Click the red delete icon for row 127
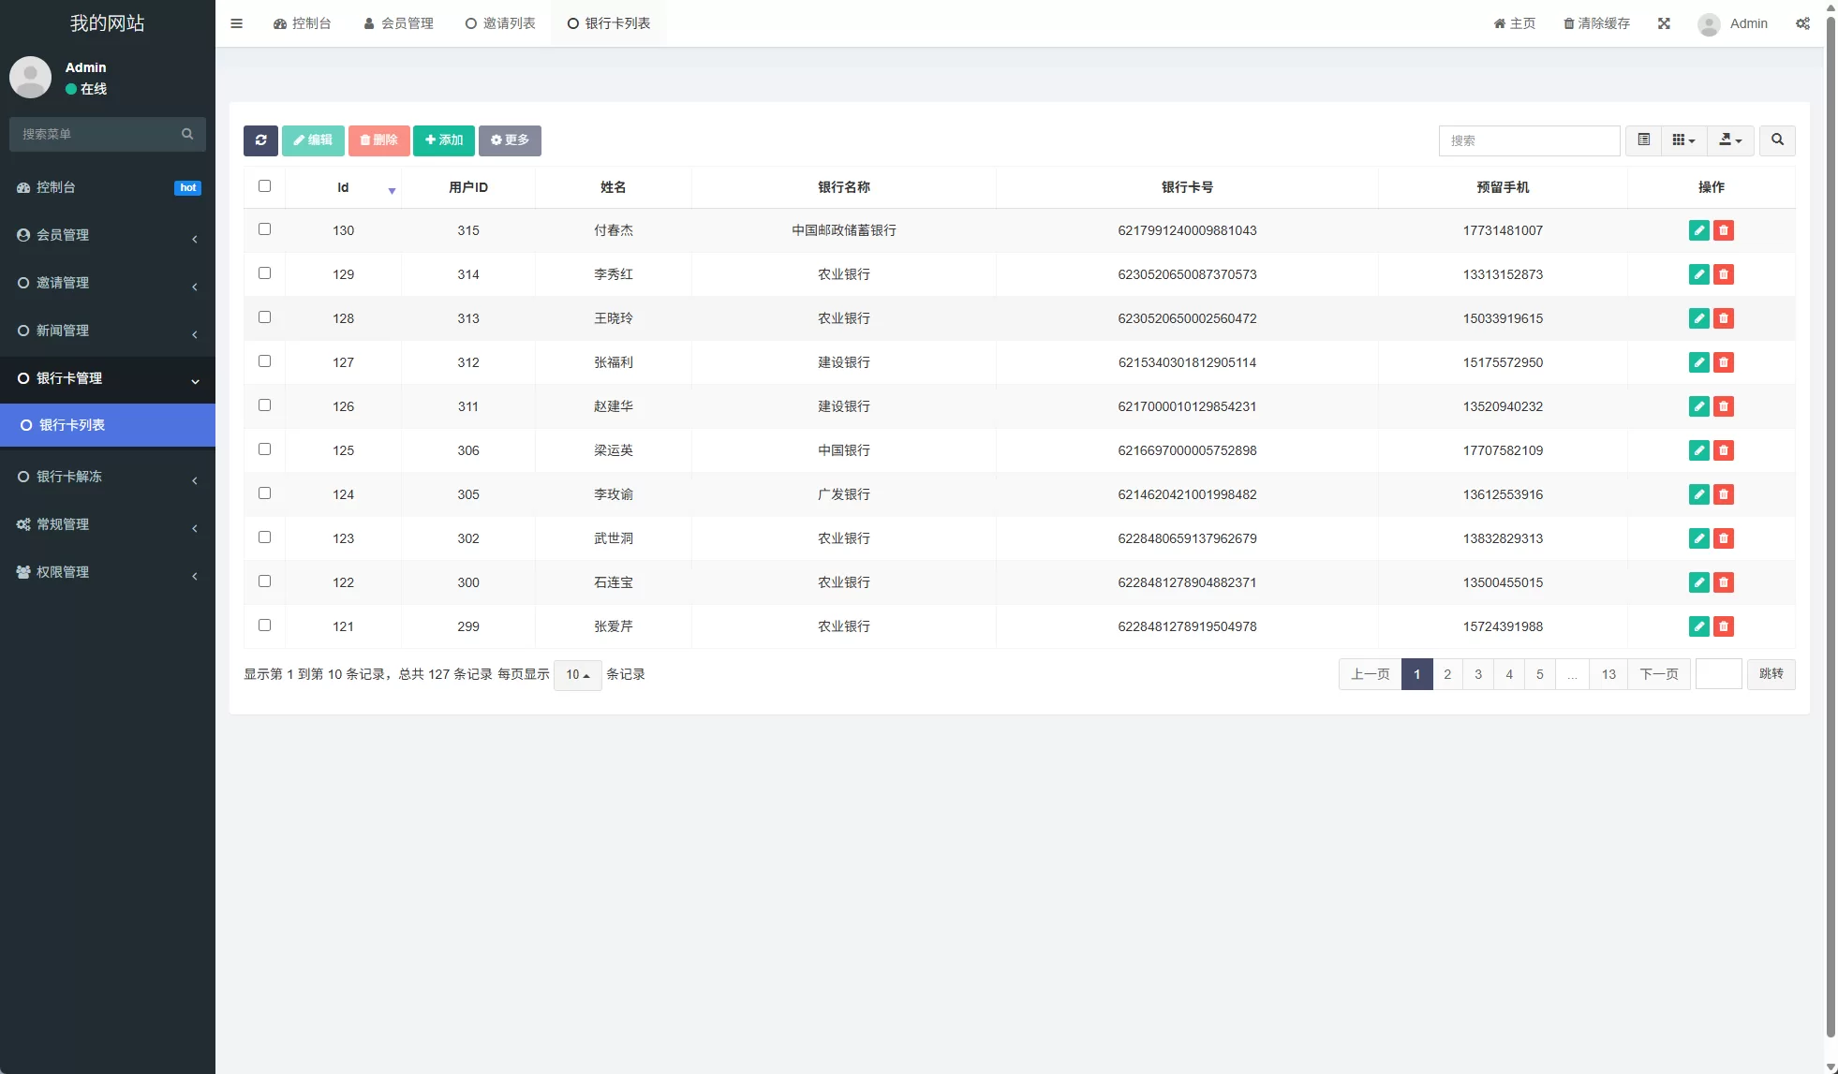The image size is (1838, 1074). pos(1724,362)
